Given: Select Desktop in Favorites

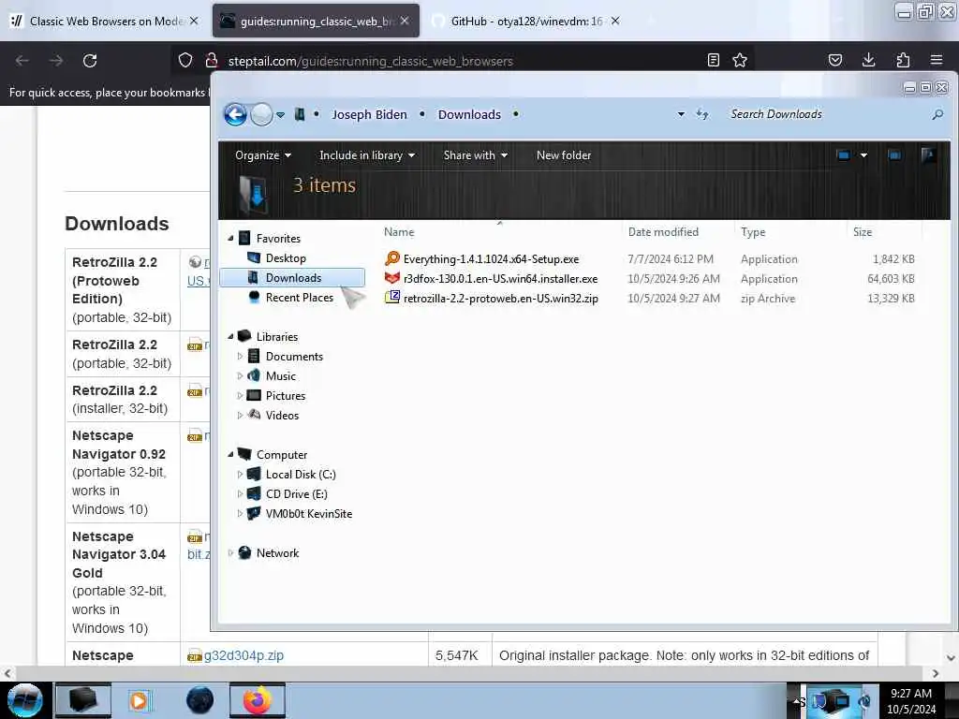Looking at the screenshot, I should point(286,258).
